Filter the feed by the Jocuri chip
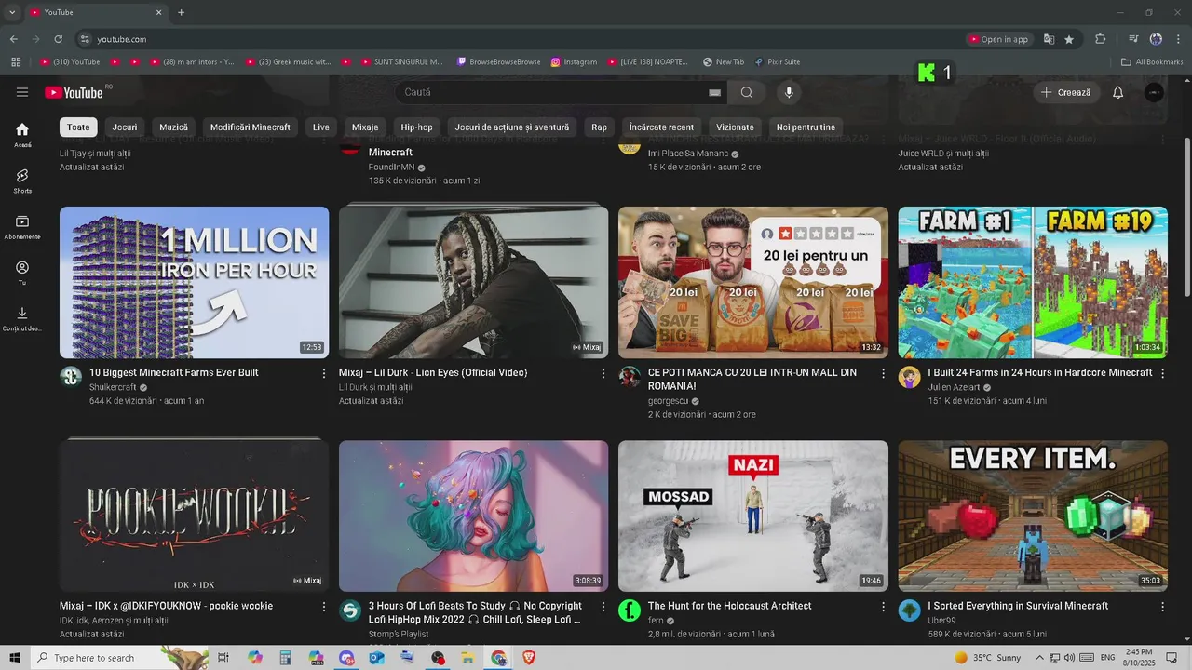1192x670 pixels. pos(125,127)
